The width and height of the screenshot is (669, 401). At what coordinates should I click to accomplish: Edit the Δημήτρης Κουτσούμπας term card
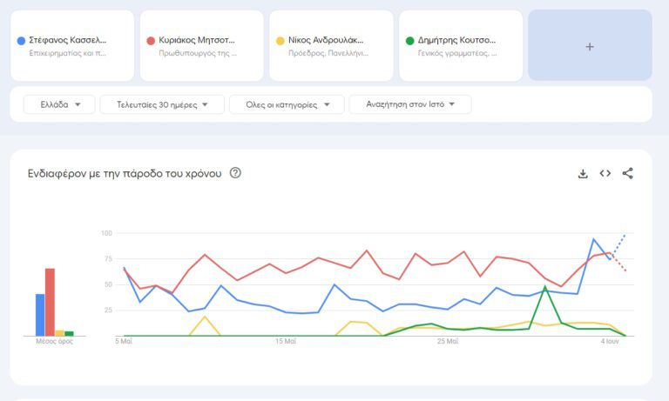[x=460, y=46]
